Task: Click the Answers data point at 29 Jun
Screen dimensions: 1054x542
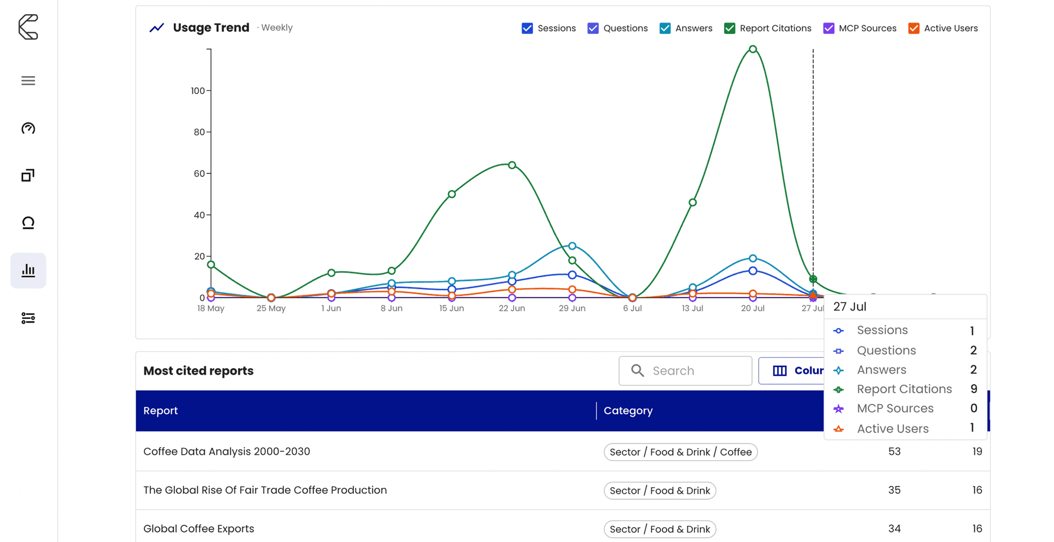Action: [573, 246]
